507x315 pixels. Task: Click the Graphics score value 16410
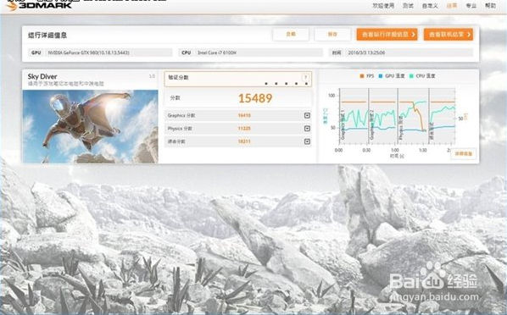click(x=244, y=115)
